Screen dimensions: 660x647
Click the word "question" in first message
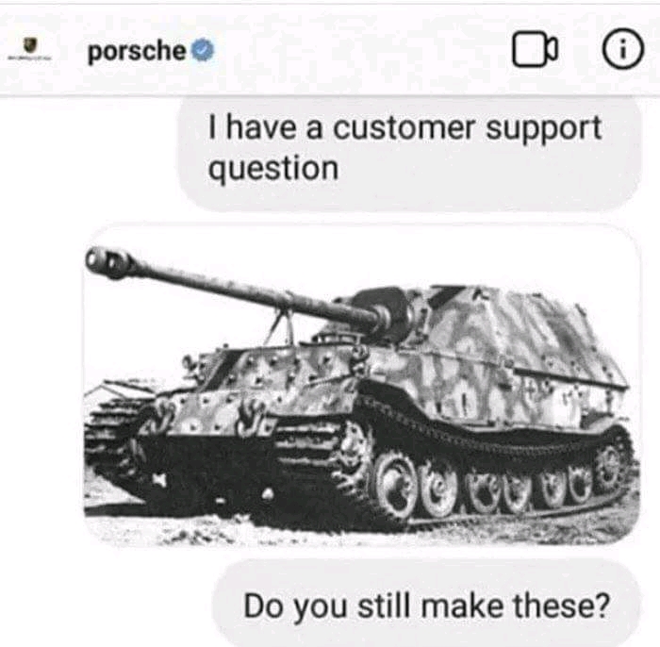pyautogui.click(x=273, y=170)
